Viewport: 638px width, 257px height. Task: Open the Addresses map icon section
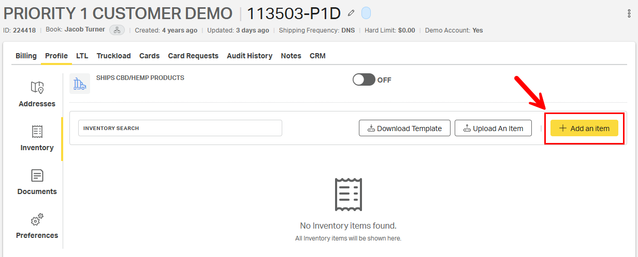tap(37, 88)
